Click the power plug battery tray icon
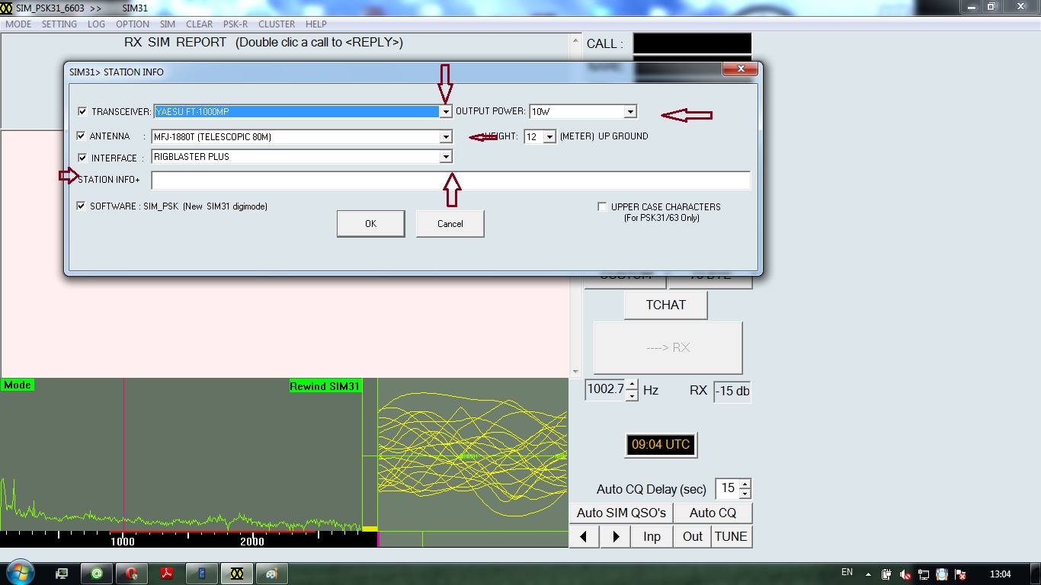Viewport: 1041px width, 585px height. pos(887,574)
